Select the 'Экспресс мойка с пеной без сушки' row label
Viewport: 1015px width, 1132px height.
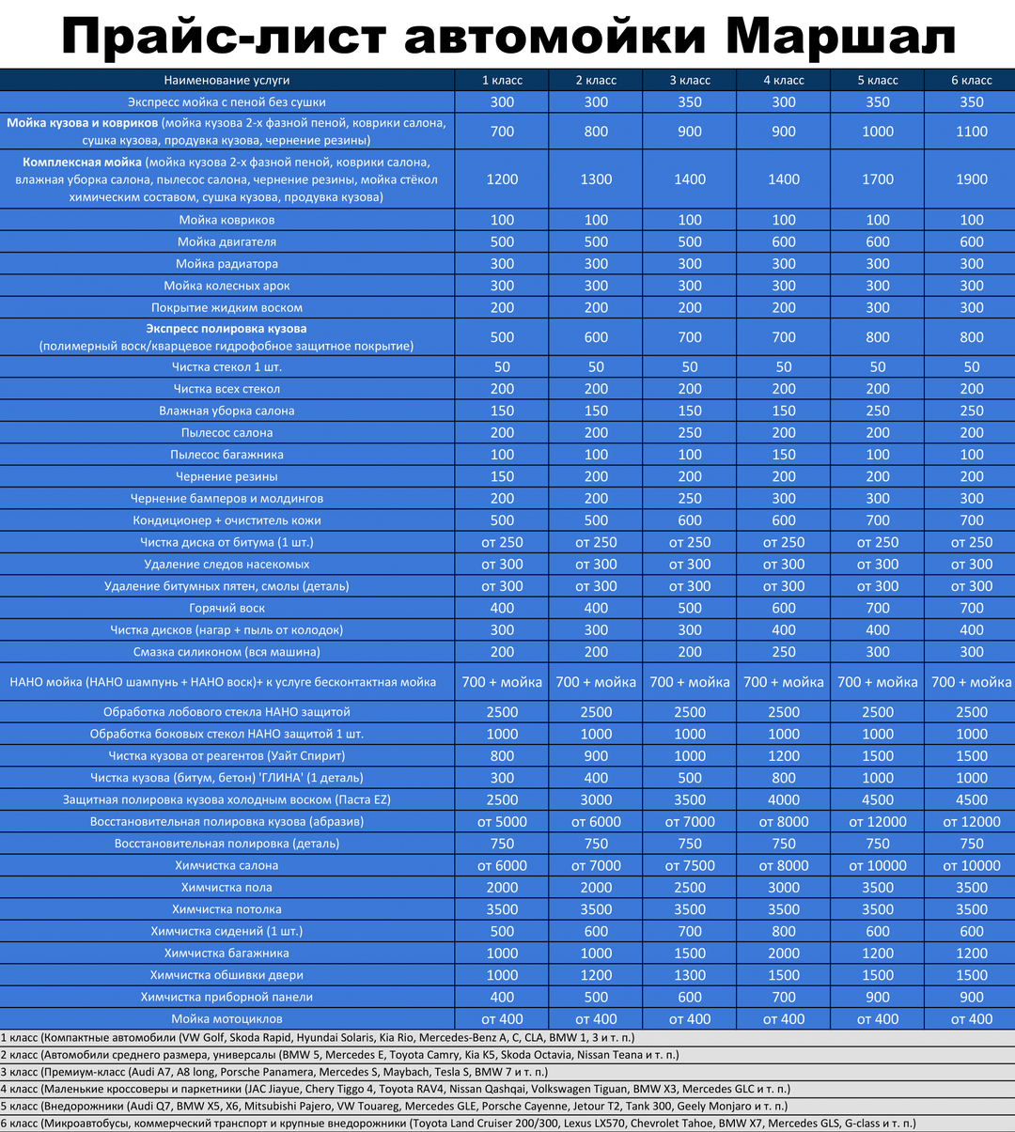coord(226,101)
